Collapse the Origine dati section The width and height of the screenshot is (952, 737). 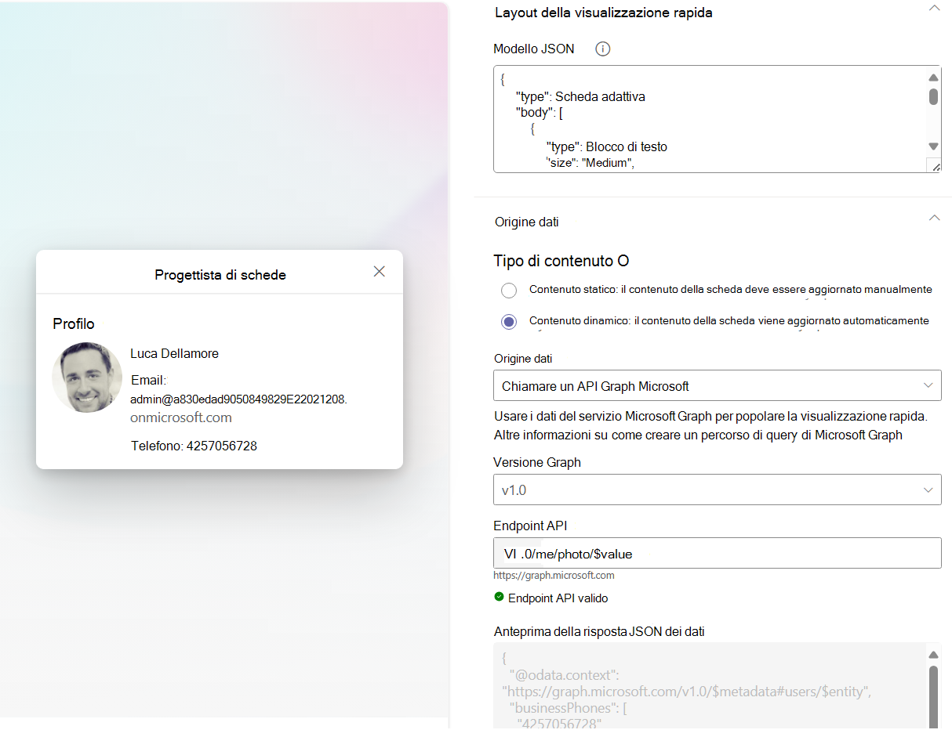[933, 218]
